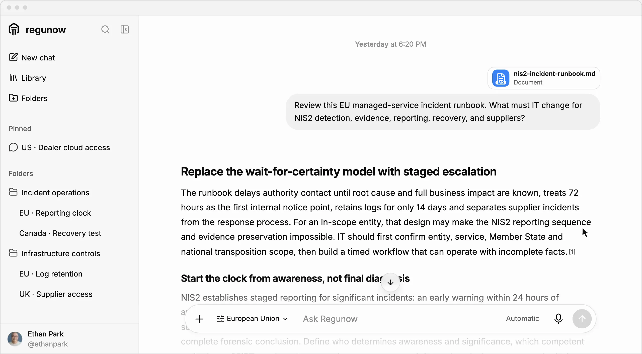
Task: Send message with the up-arrow button
Action: point(582,319)
